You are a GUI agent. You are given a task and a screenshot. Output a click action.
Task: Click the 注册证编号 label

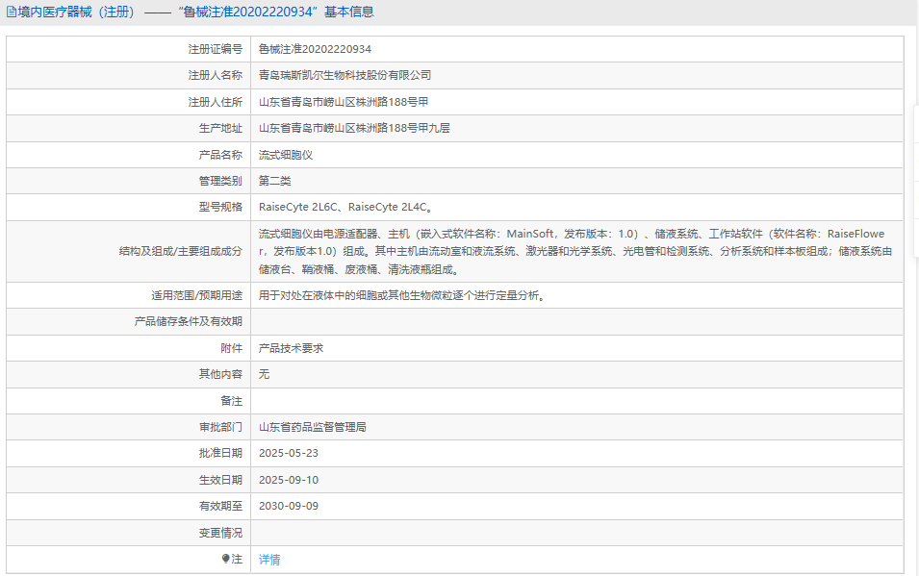point(216,49)
